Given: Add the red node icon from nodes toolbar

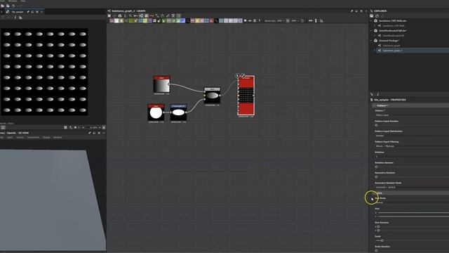Looking at the screenshot, I should [x=211, y=20].
